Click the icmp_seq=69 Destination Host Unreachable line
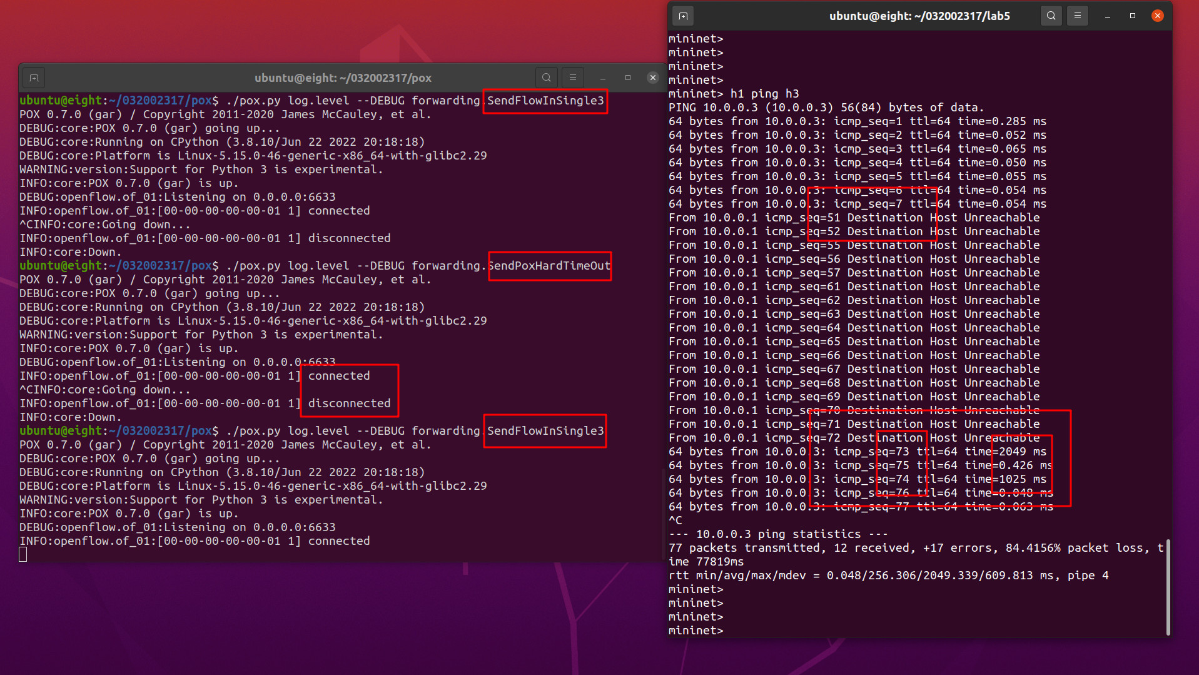 point(854,397)
